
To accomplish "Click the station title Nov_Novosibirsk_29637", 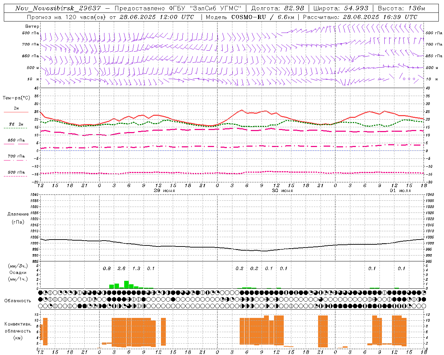I will pos(58,8).
